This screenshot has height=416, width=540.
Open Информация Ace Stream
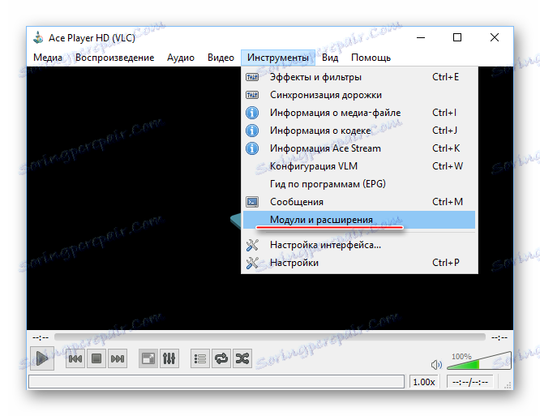359,148
